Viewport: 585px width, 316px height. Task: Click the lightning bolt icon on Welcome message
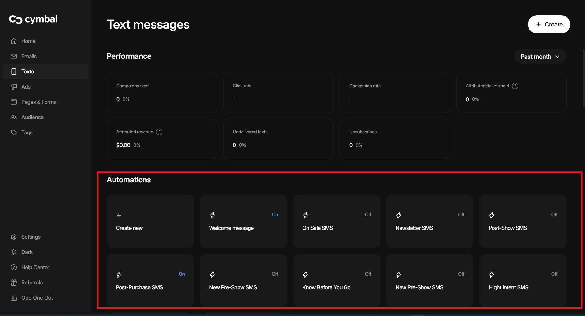(212, 215)
